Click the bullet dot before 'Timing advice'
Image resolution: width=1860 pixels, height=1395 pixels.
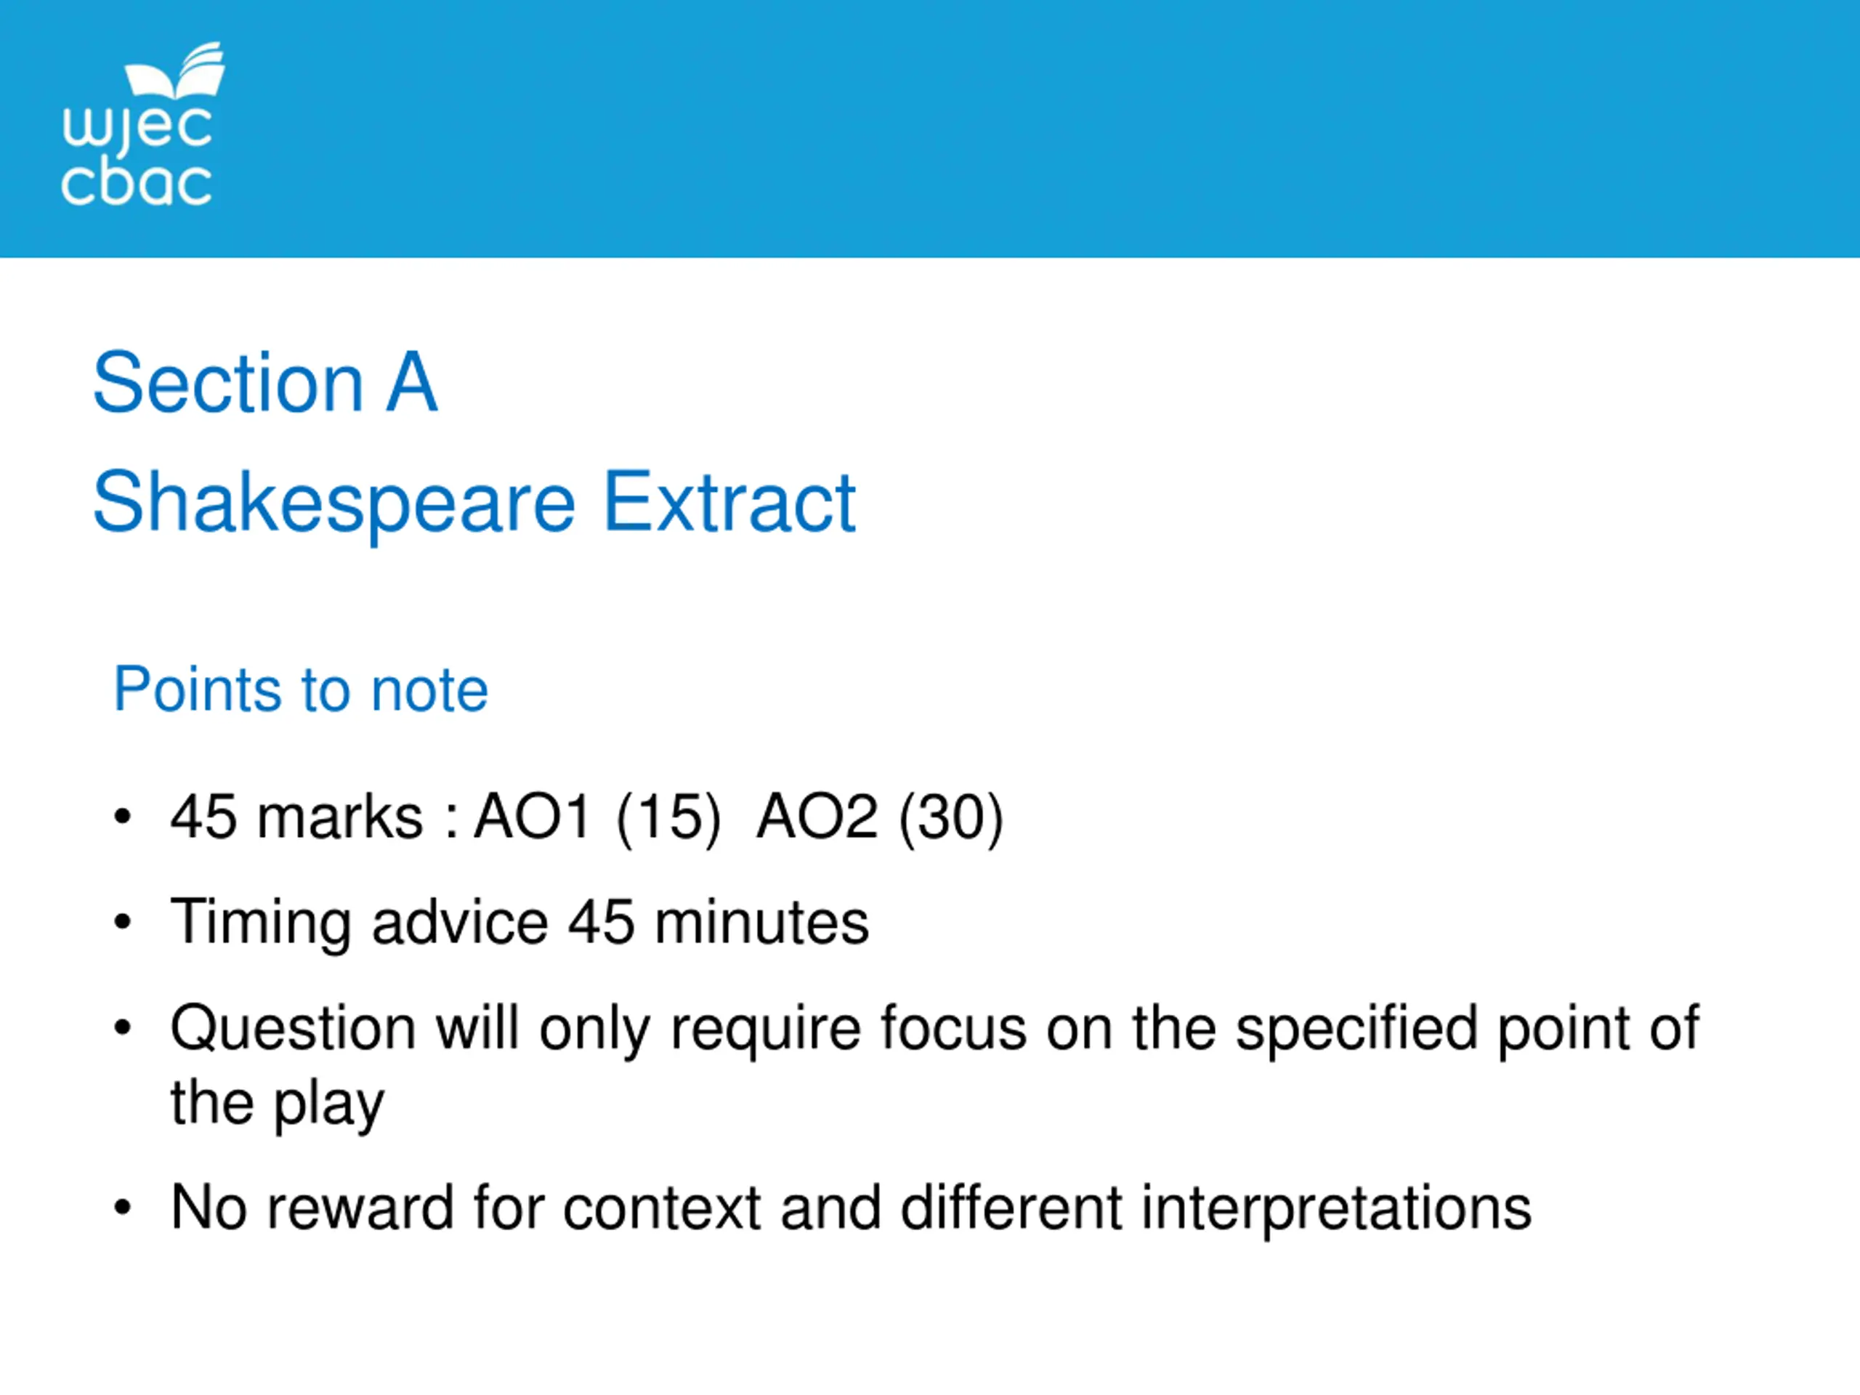coord(123,923)
